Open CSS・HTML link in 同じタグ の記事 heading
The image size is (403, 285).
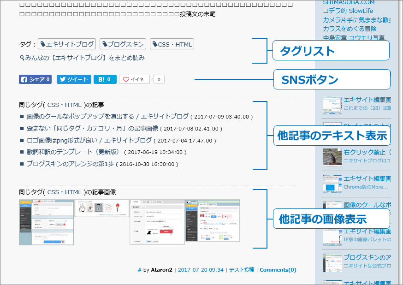(64, 105)
